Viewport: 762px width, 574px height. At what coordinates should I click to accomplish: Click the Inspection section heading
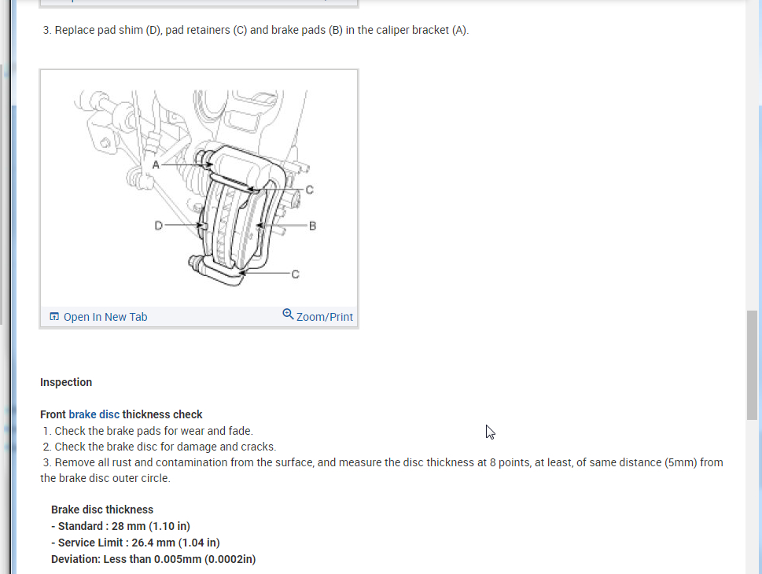66,382
